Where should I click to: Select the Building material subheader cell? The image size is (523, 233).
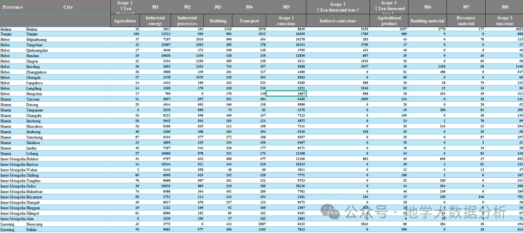(427, 21)
